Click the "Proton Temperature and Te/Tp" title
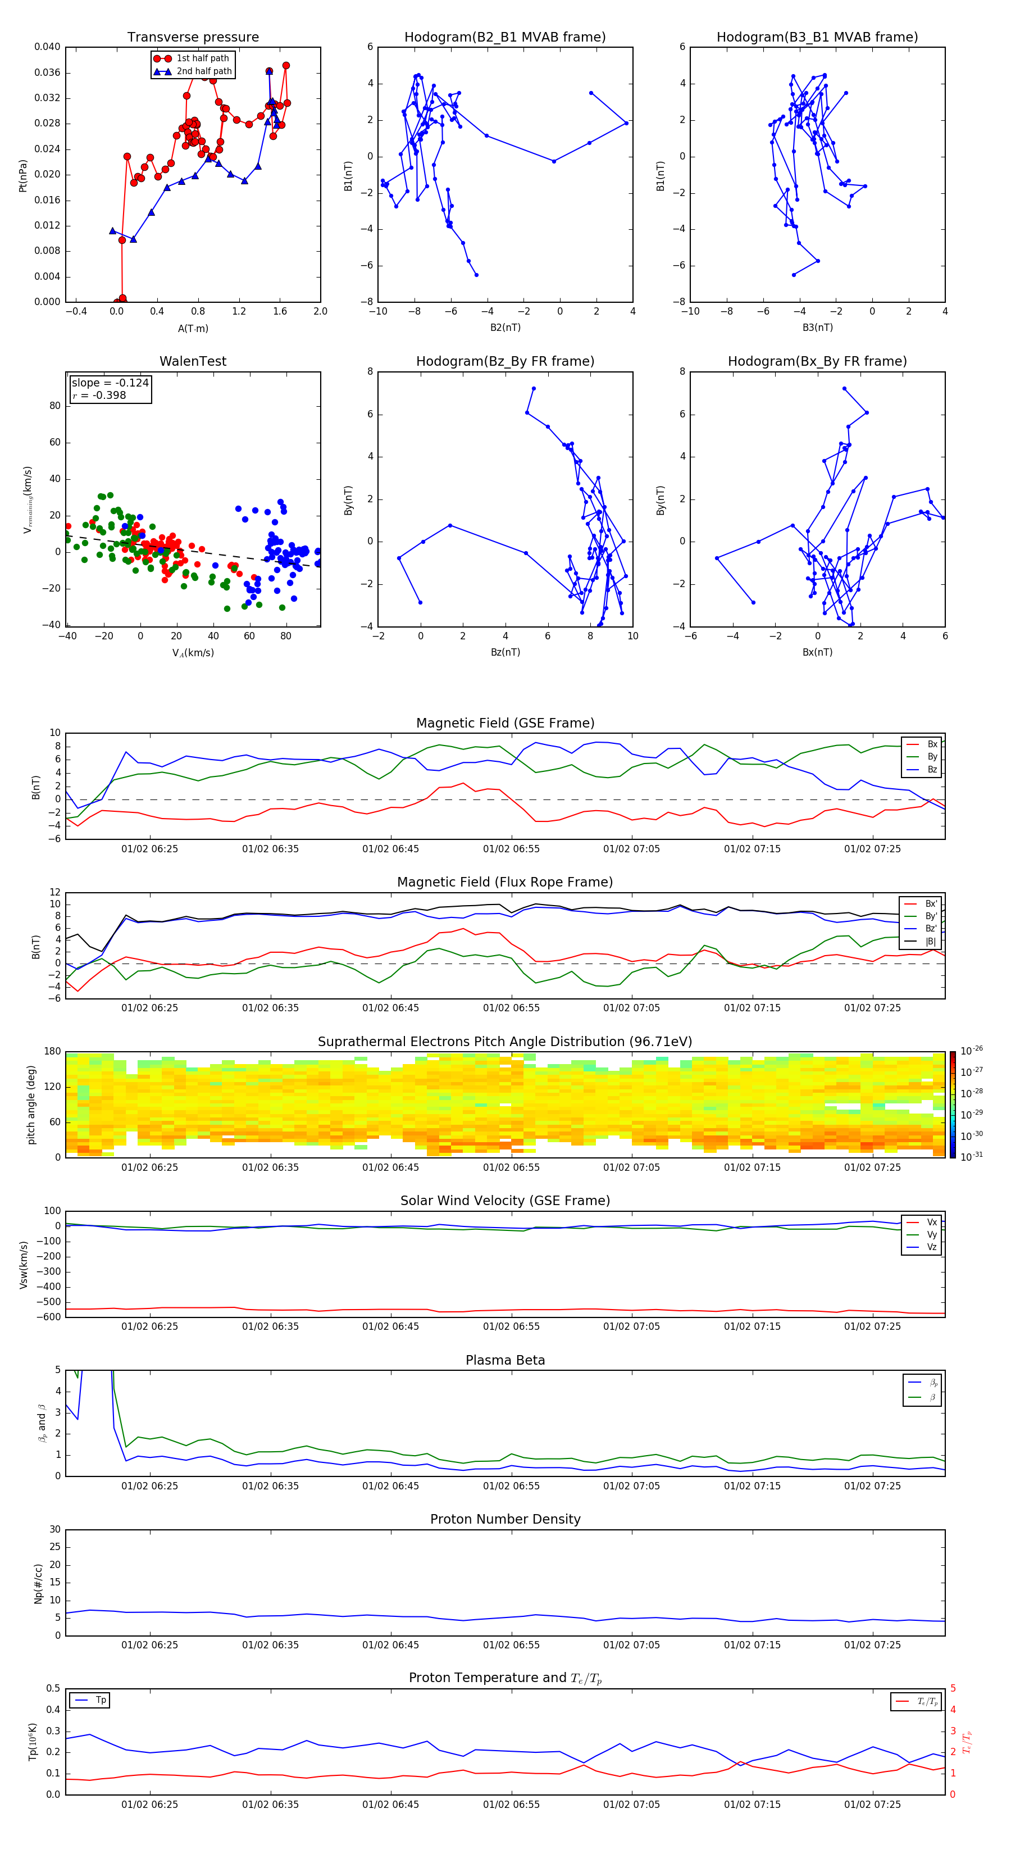 [x=505, y=1678]
